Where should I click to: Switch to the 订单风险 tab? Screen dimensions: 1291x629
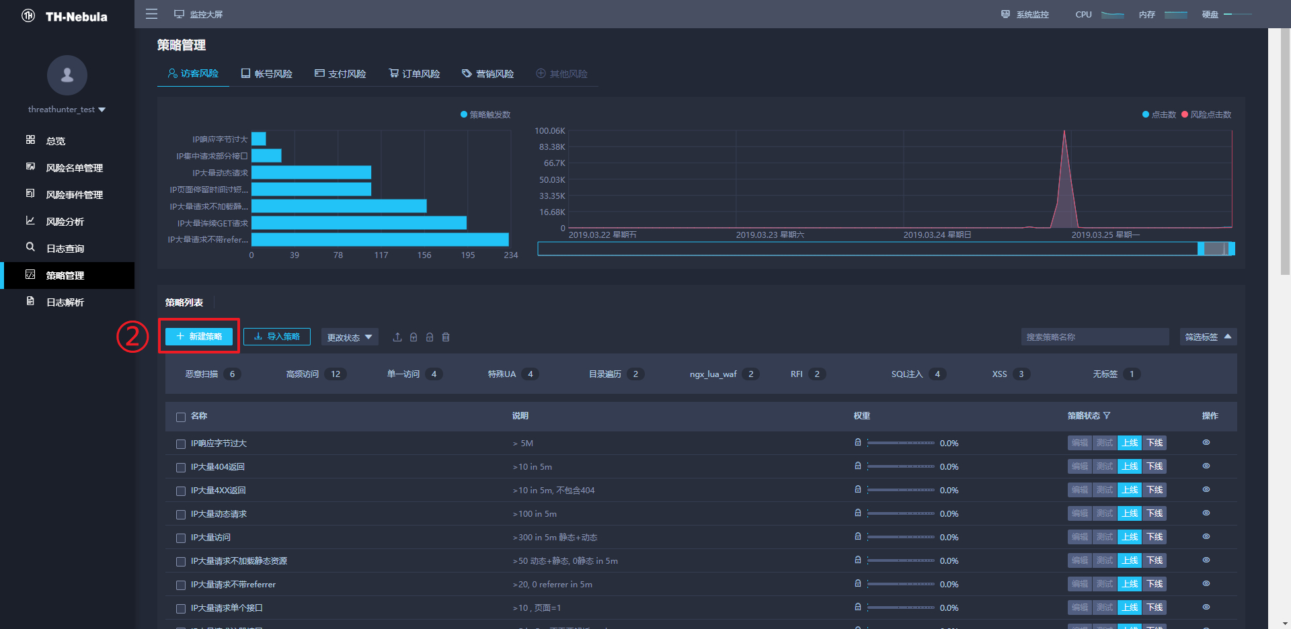click(x=414, y=74)
